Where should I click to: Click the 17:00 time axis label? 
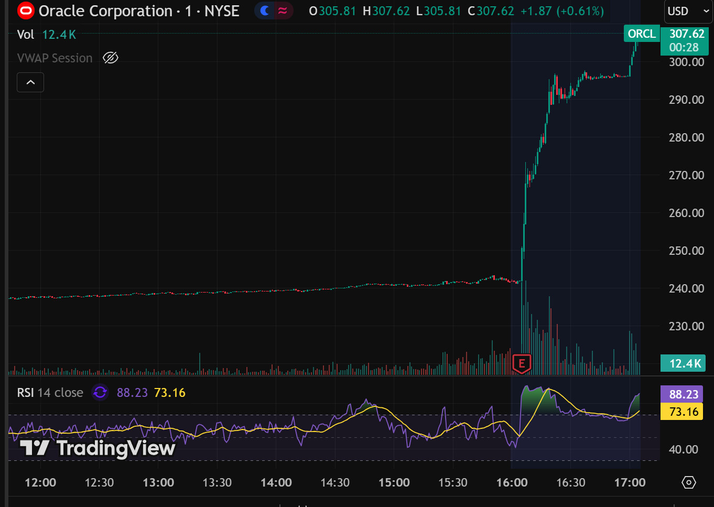[630, 482]
